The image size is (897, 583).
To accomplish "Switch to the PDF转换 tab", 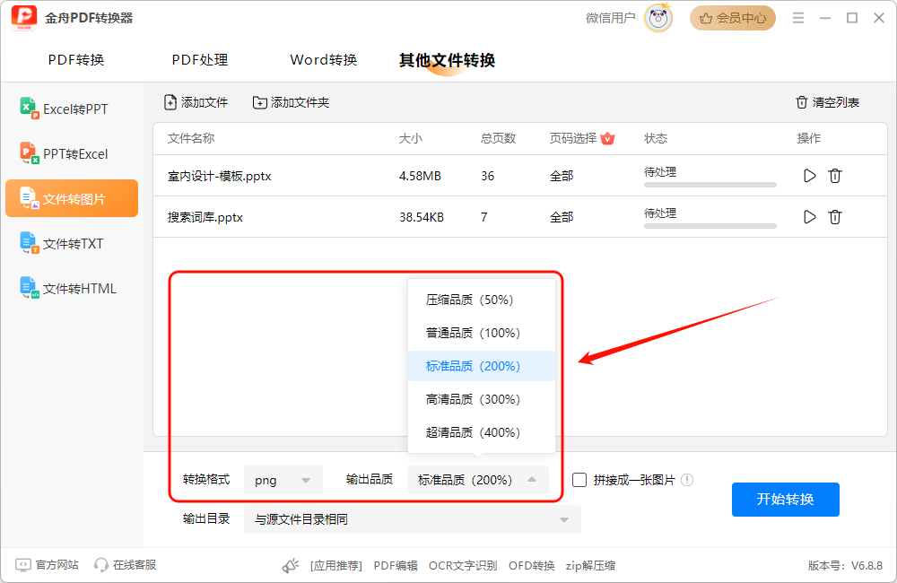I will coord(76,60).
